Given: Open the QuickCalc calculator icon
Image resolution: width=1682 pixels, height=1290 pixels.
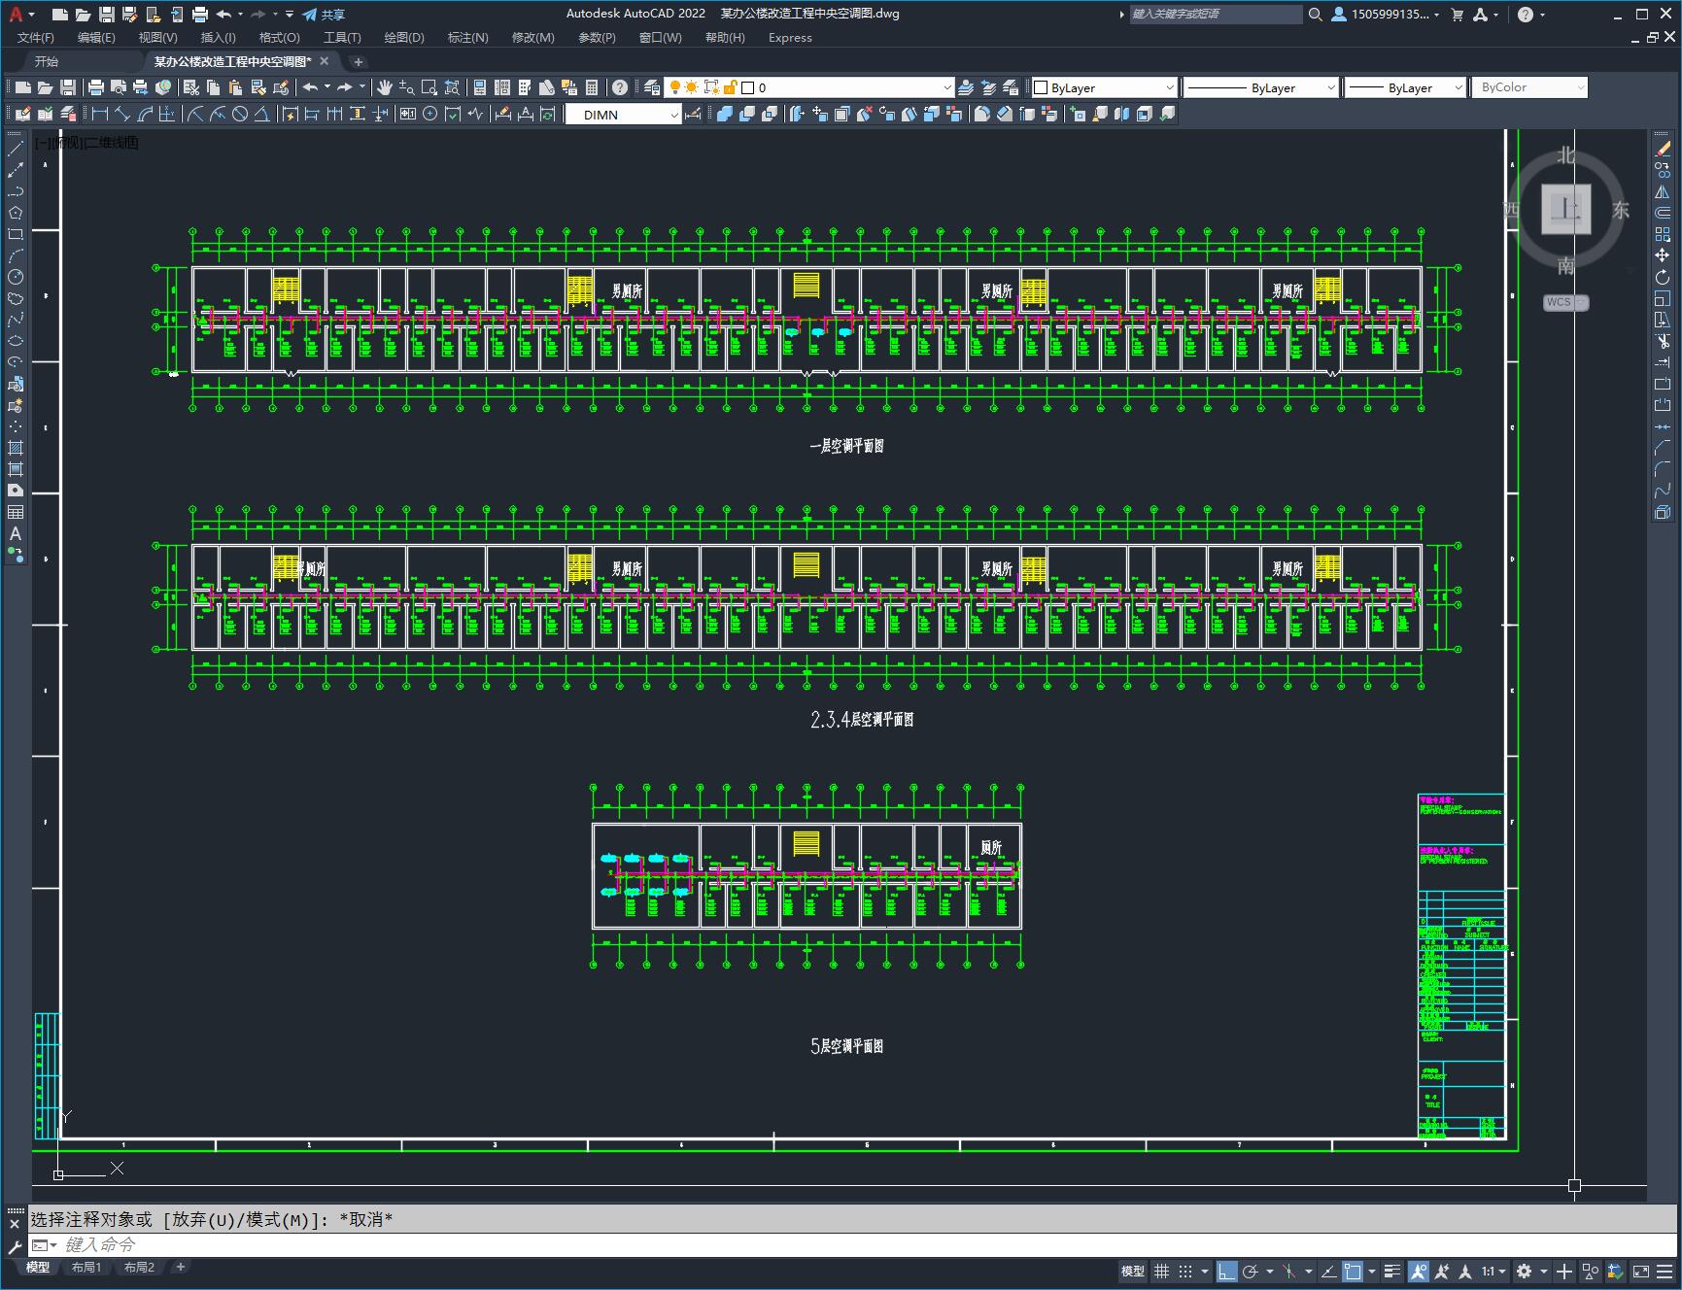Looking at the screenshot, I should (x=592, y=87).
